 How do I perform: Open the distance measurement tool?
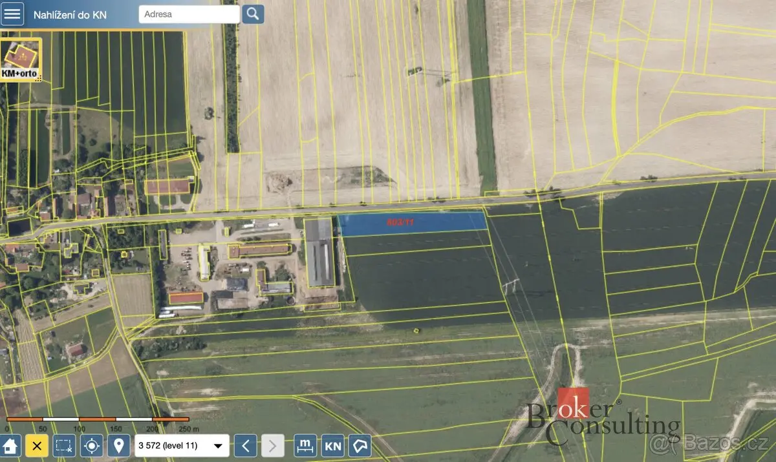click(305, 445)
